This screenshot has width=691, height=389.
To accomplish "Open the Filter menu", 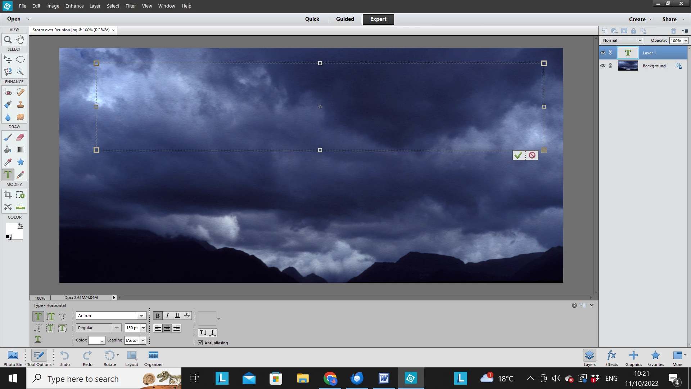I will pos(130,6).
